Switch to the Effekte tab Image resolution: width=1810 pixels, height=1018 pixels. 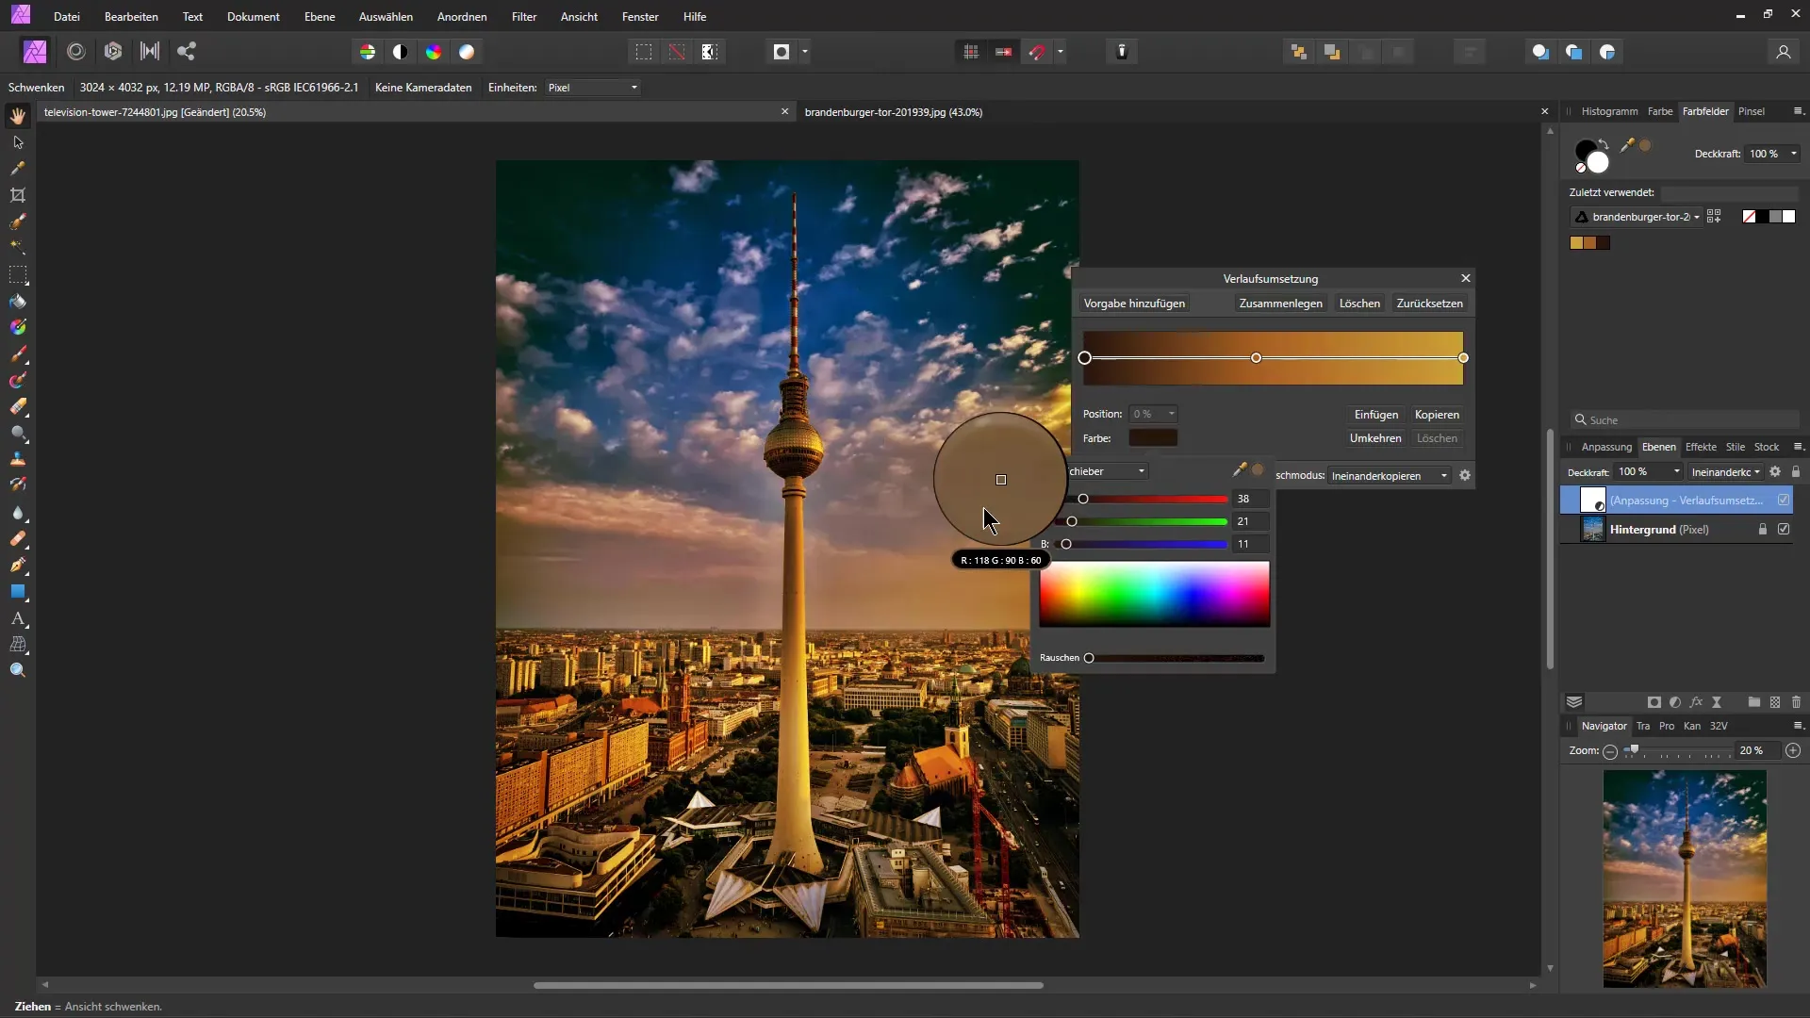(x=1701, y=447)
